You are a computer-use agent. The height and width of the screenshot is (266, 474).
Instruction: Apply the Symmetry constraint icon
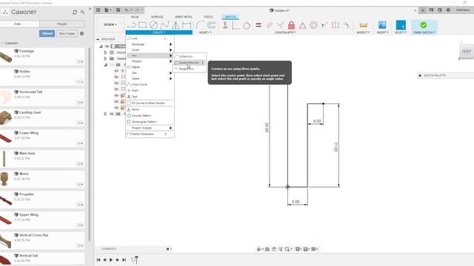click(x=336, y=25)
